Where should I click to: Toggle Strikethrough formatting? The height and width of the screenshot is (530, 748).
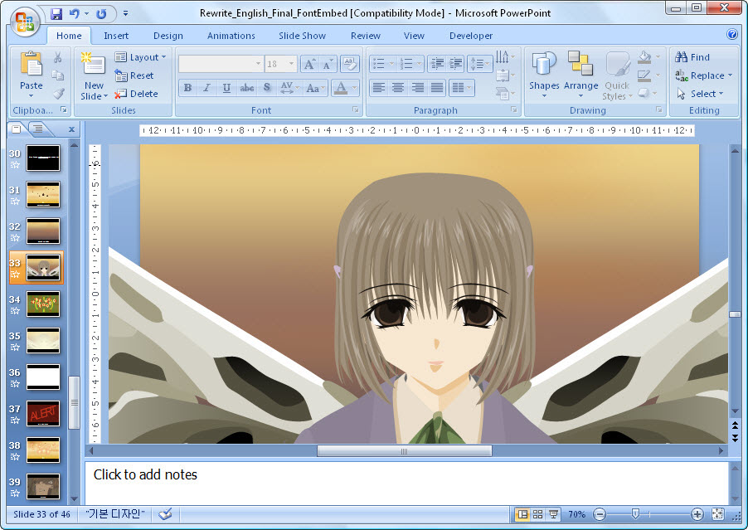point(246,88)
